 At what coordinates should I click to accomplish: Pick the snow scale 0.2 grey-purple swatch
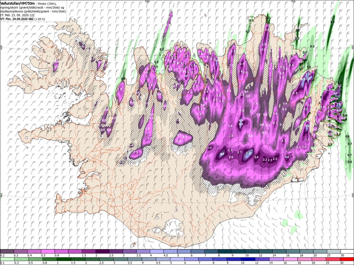tap(7, 251)
